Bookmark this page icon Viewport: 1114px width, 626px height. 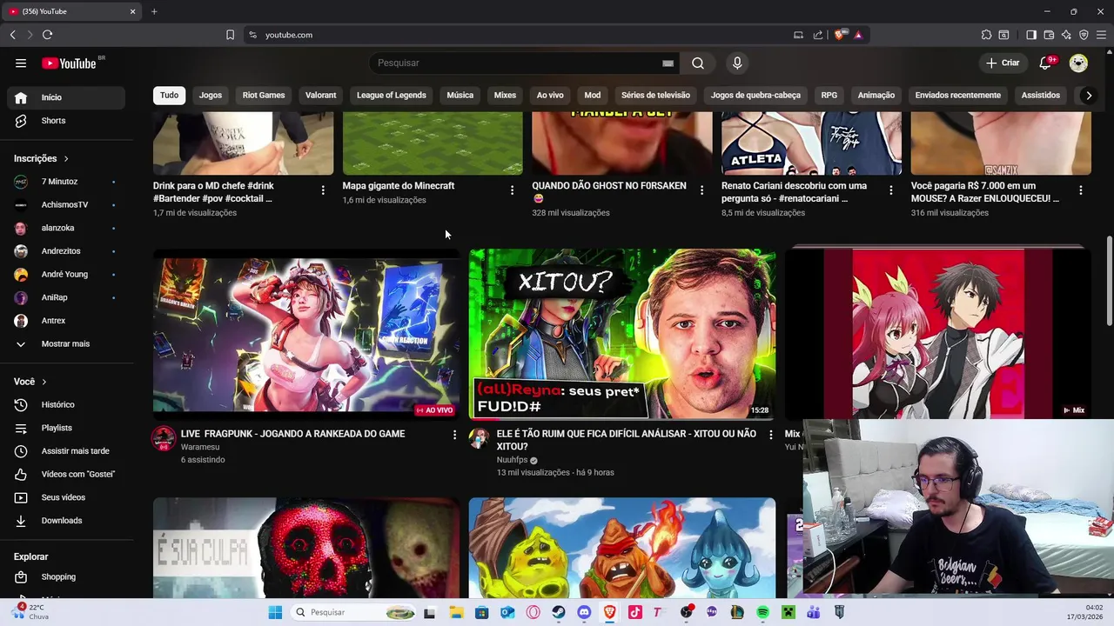click(x=230, y=35)
